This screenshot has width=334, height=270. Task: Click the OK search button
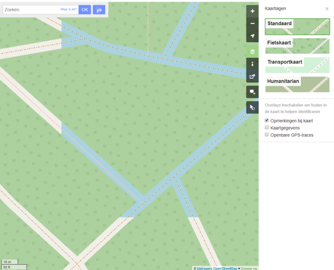tap(85, 9)
